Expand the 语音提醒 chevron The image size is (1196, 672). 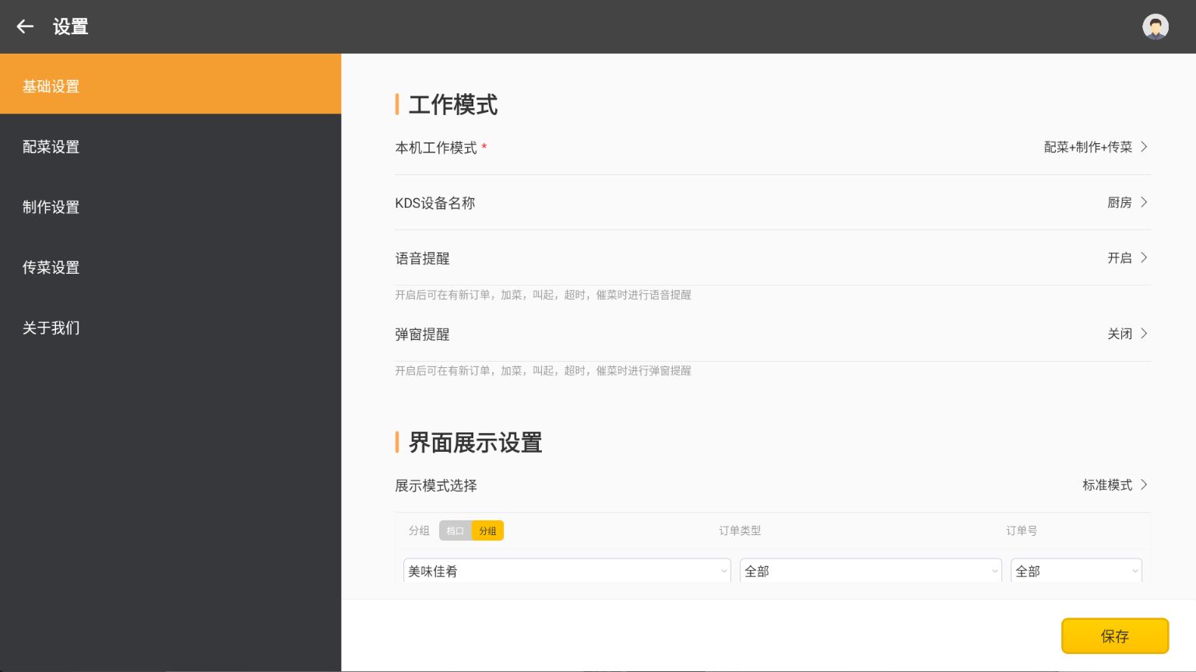coord(1144,257)
